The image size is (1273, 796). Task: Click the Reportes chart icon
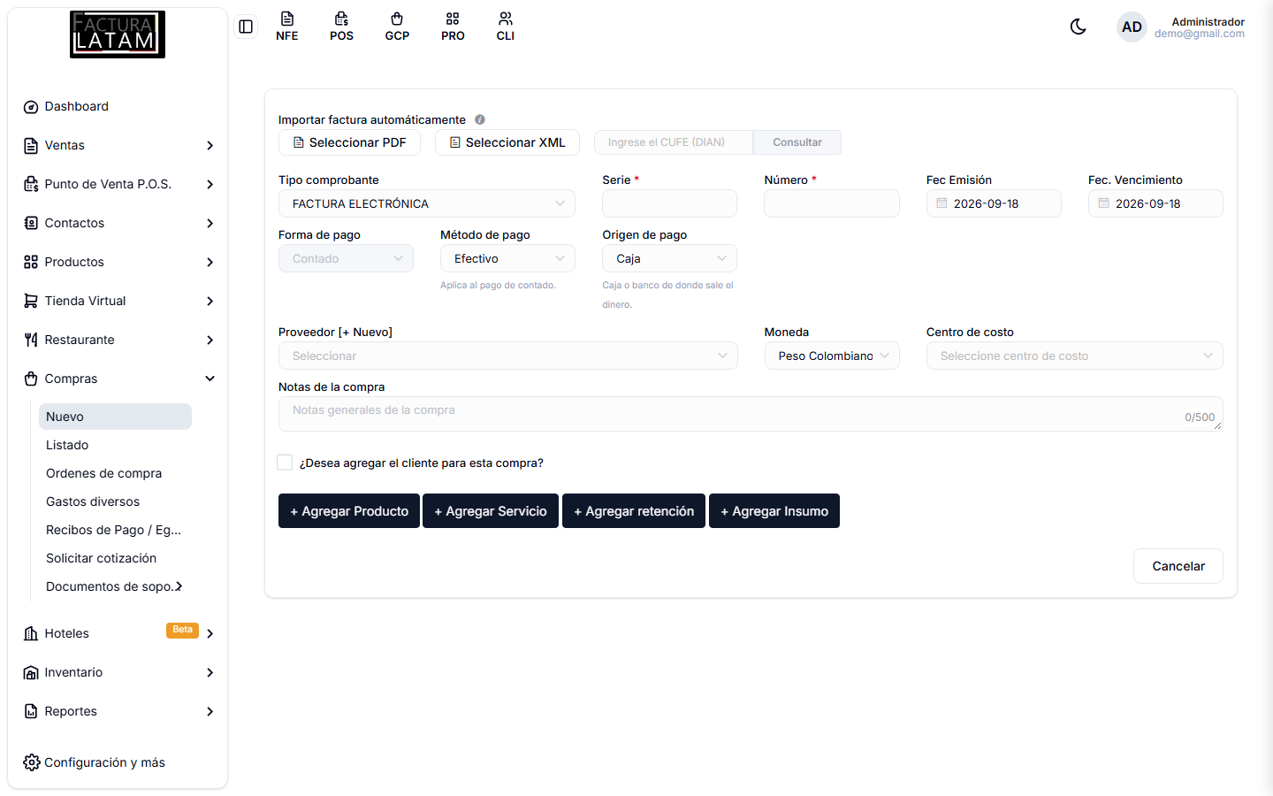[31, 712]
